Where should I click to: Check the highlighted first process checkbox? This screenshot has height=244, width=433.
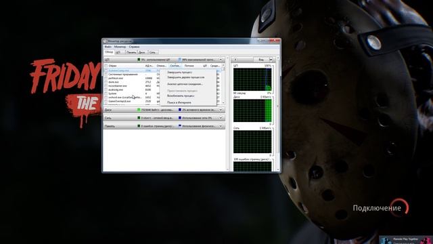[106, 70]
